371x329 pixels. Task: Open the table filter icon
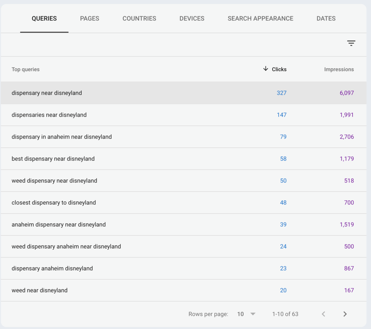tap(351, 43)
